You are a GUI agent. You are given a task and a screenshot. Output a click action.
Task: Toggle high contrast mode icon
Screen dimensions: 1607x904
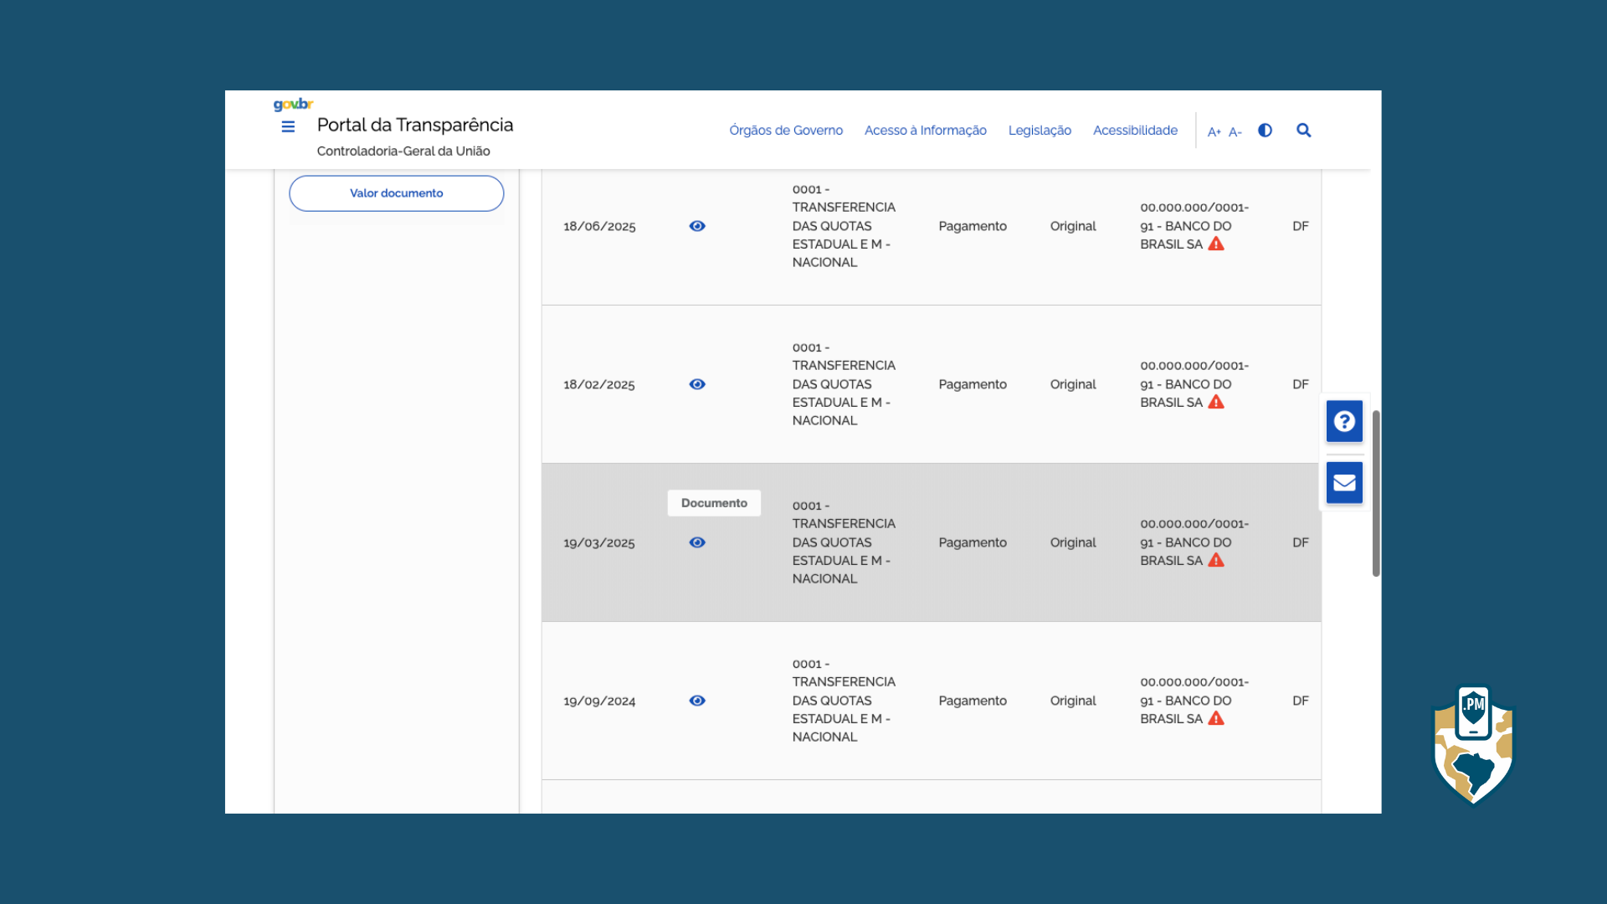tap(1265, 131)
